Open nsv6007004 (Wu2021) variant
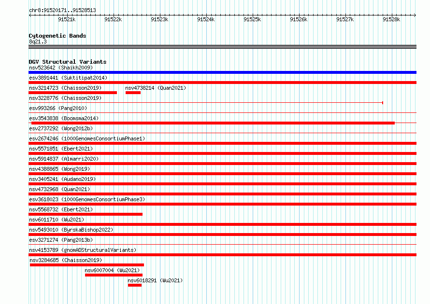The image size is (430, 304). pos(112,270)
